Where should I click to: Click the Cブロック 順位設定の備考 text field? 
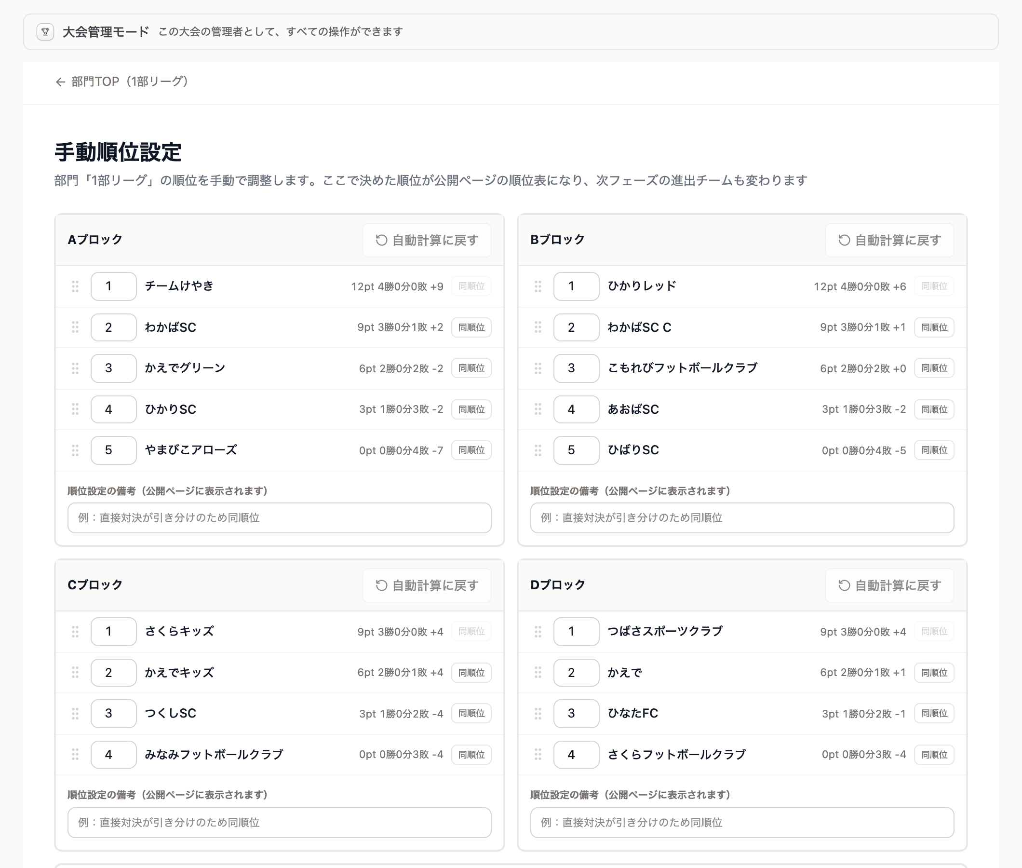pos(279,822)
